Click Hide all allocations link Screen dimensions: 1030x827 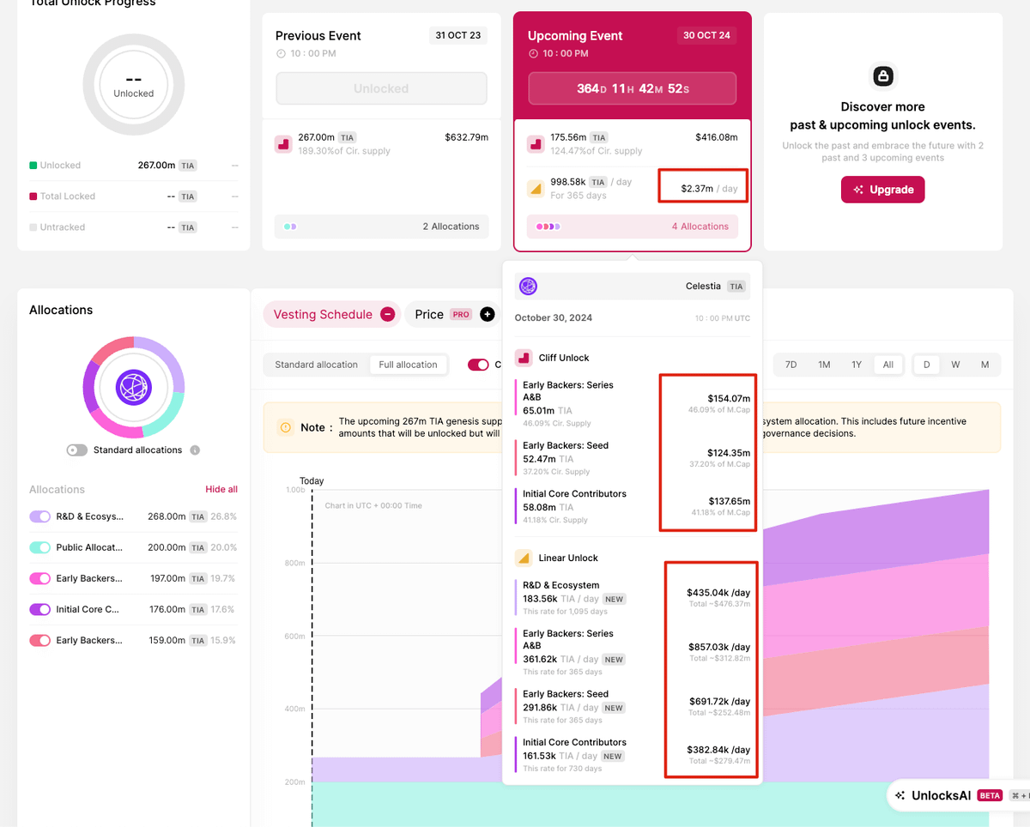(x=221, y=490)
